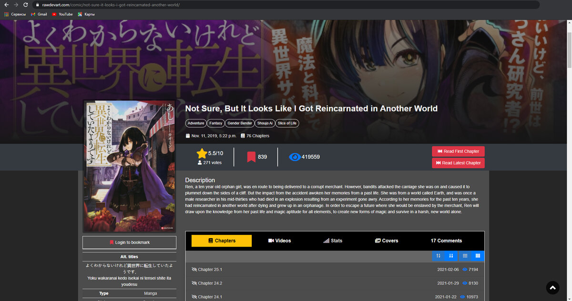Screen dimensions: 572x301
Task: Click the Alt. titles header
Action: coord(129,257)
